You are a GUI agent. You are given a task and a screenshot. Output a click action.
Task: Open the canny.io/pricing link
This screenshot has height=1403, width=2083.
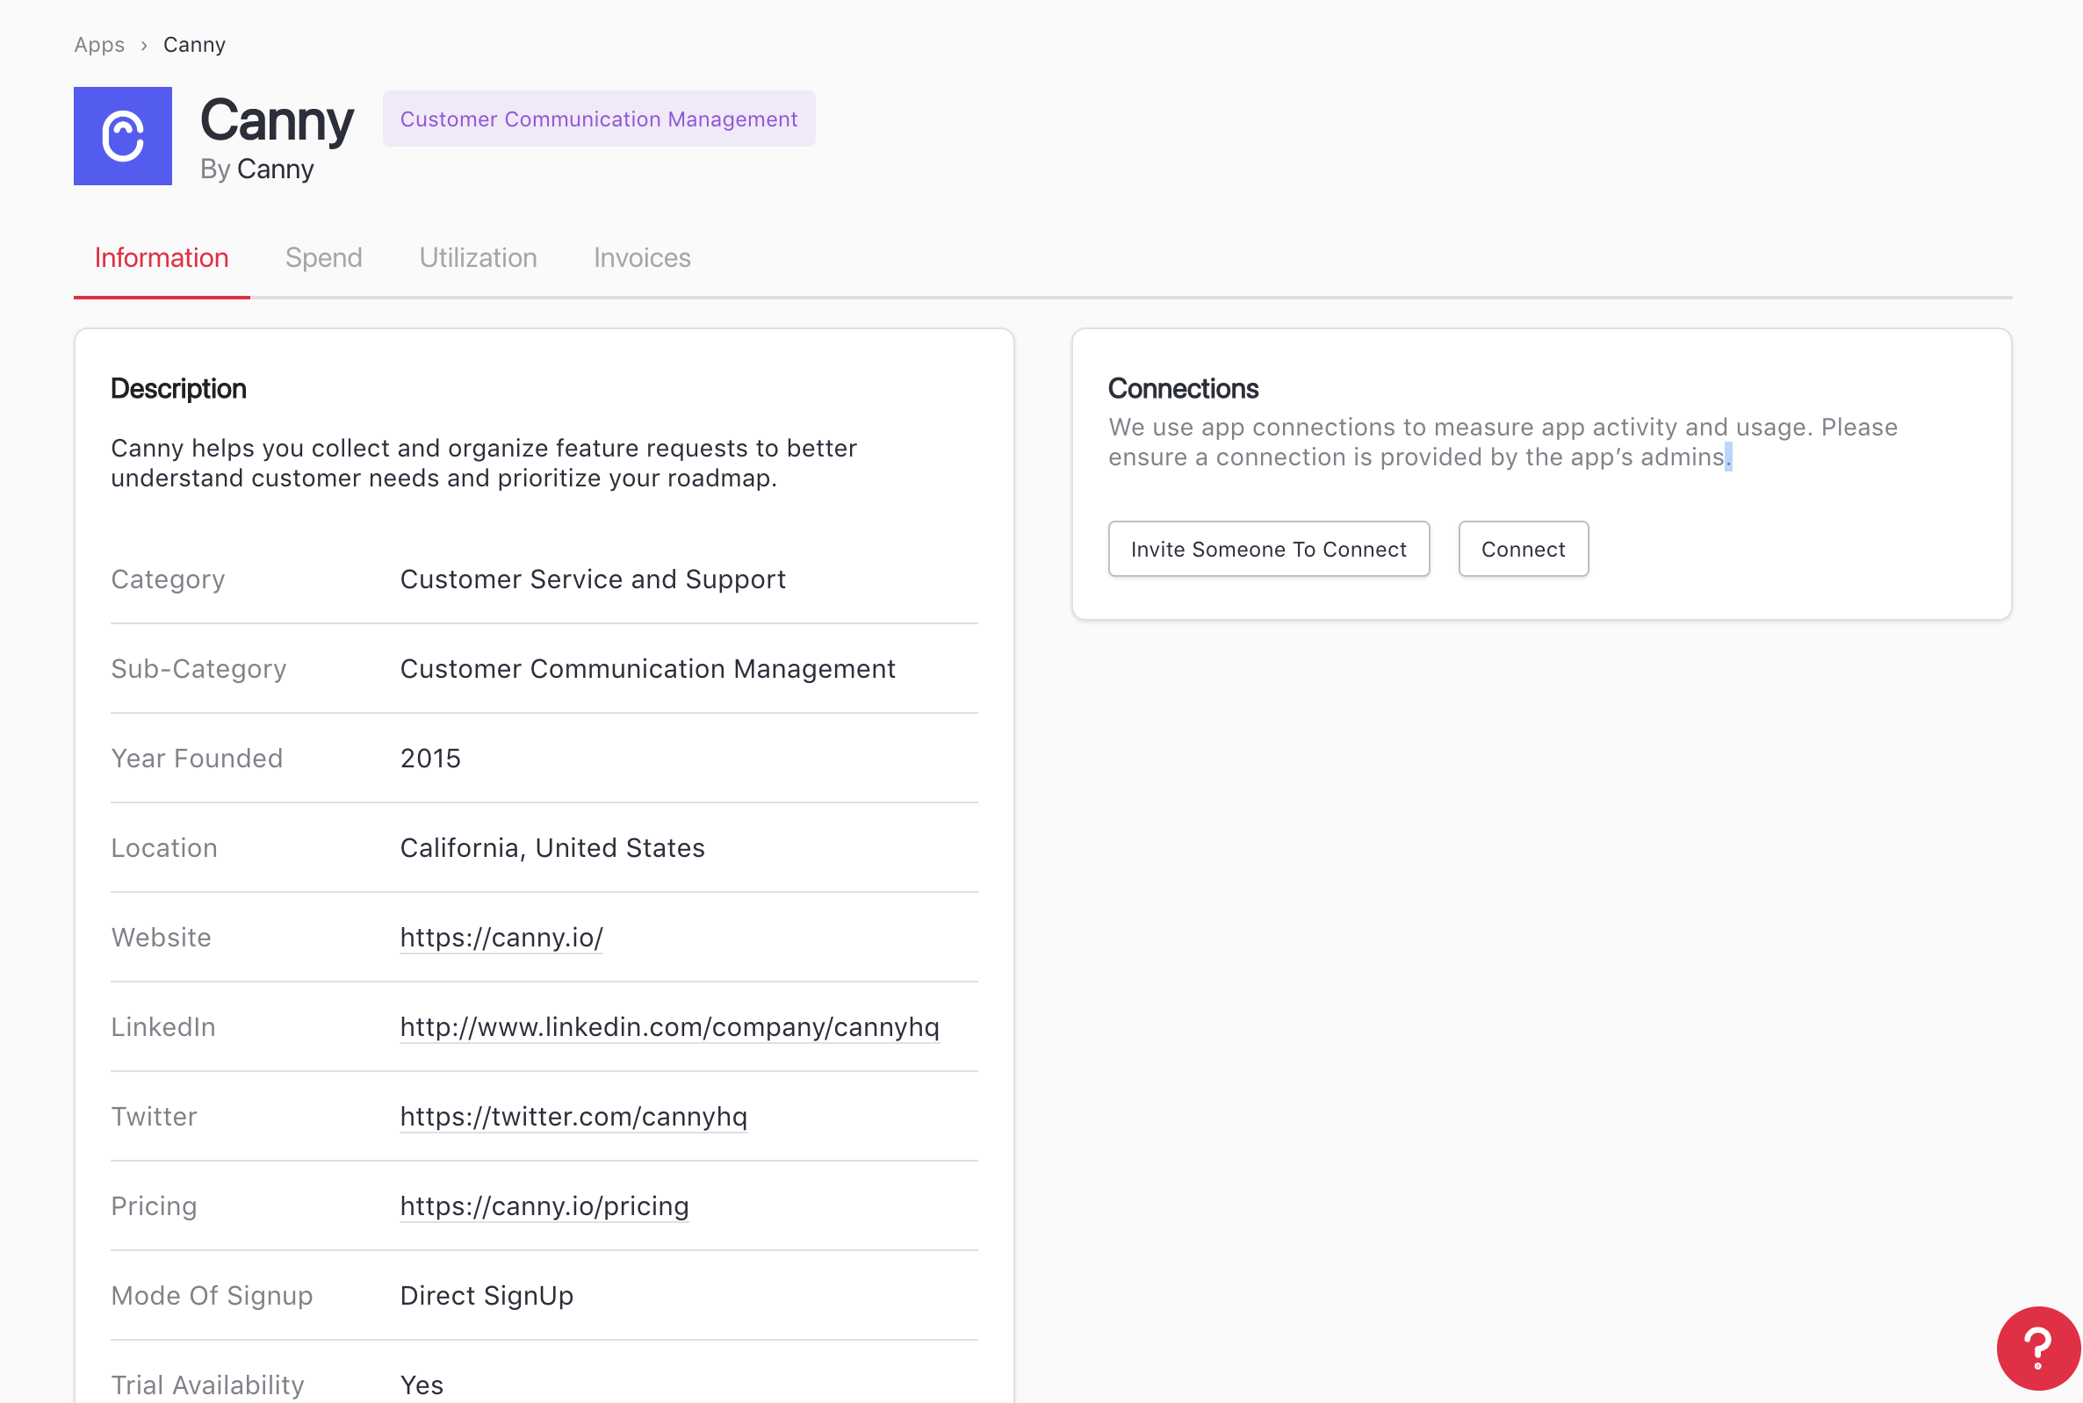(x=544, y=1205)
